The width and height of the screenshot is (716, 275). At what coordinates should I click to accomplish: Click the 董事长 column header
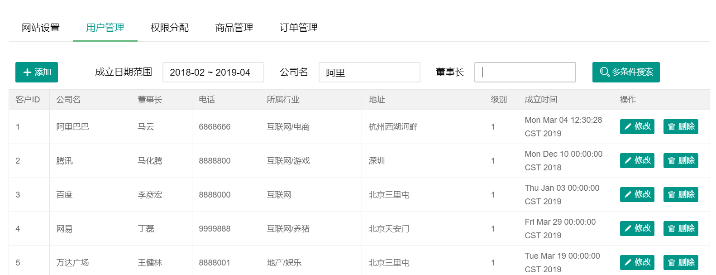[x=162, y=100]
